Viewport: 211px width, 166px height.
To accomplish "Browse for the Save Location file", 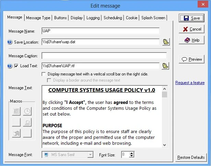I will tap(166, 42).
